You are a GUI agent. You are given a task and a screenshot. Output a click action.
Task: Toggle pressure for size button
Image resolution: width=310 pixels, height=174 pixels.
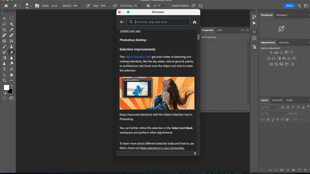point(193,6)
